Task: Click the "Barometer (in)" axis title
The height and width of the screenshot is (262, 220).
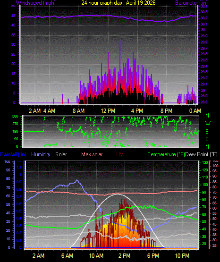Action: 191,3
